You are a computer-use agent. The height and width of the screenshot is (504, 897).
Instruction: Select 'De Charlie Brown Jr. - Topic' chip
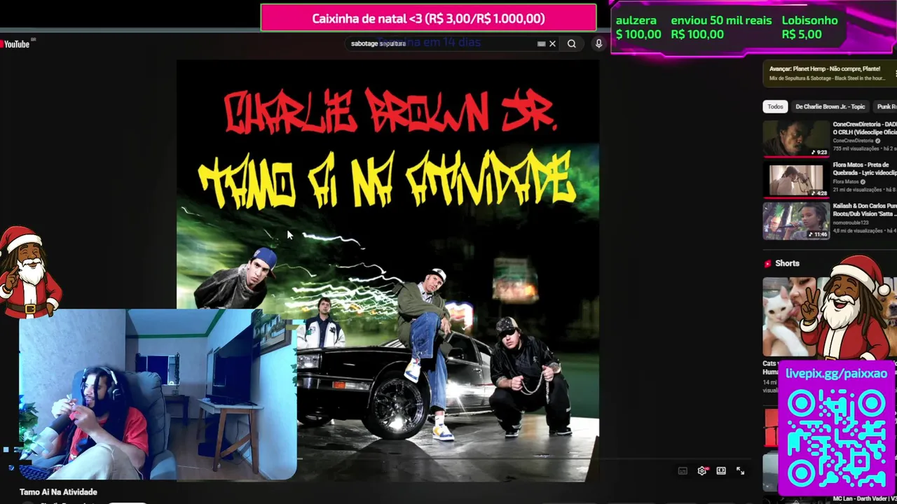tap(830, 106)
